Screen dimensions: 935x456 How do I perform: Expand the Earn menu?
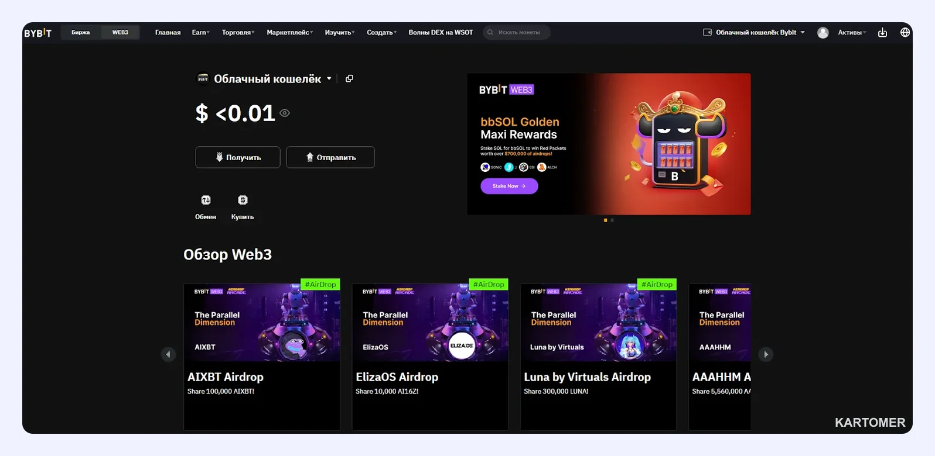point(200,32)
